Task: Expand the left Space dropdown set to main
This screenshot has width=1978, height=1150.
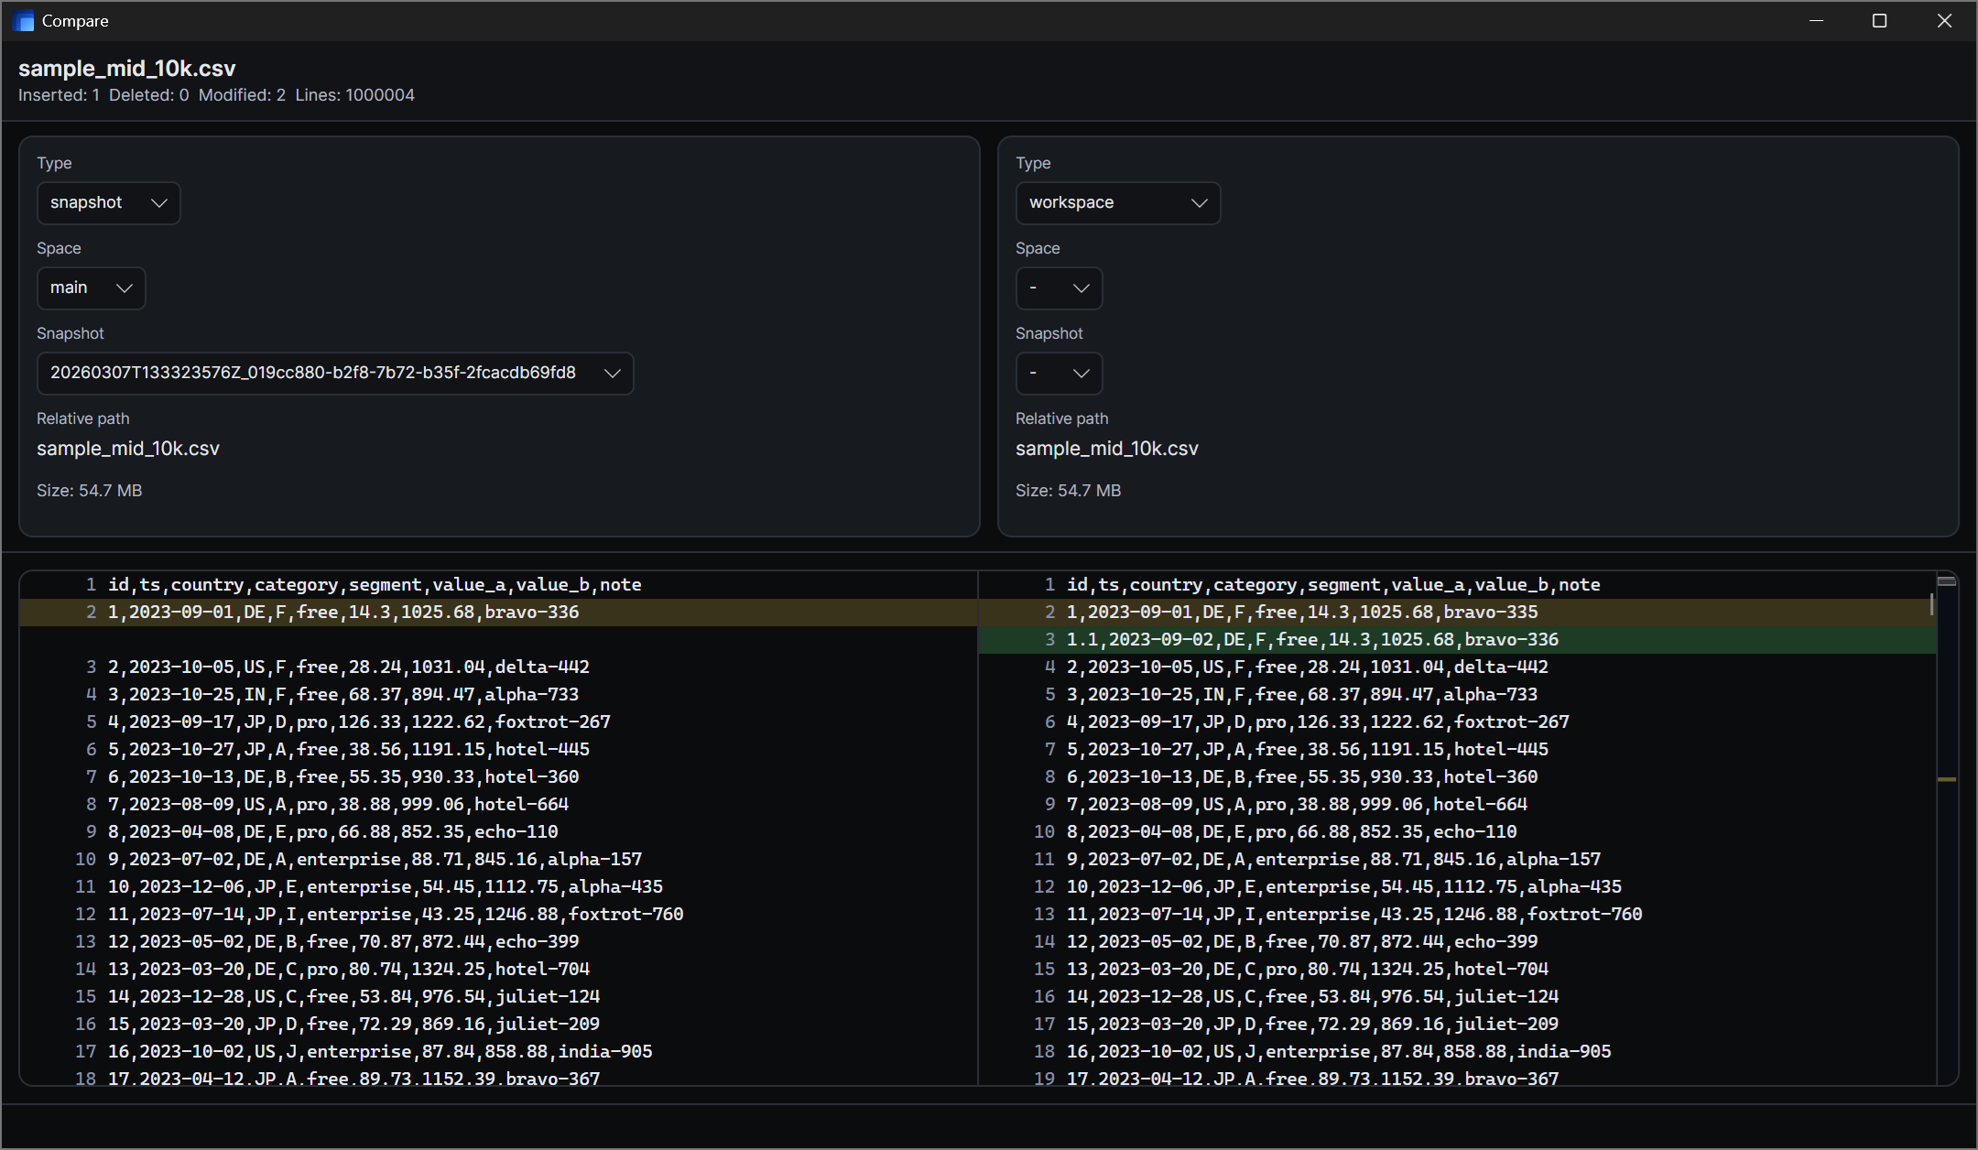Action: (x=91, y=287)
